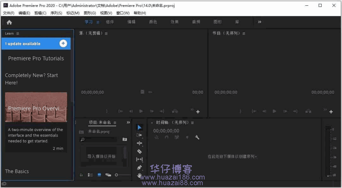Click the lift/extract button in Program monitor
The image size is (342, 188).
click(x=308, y=111)
